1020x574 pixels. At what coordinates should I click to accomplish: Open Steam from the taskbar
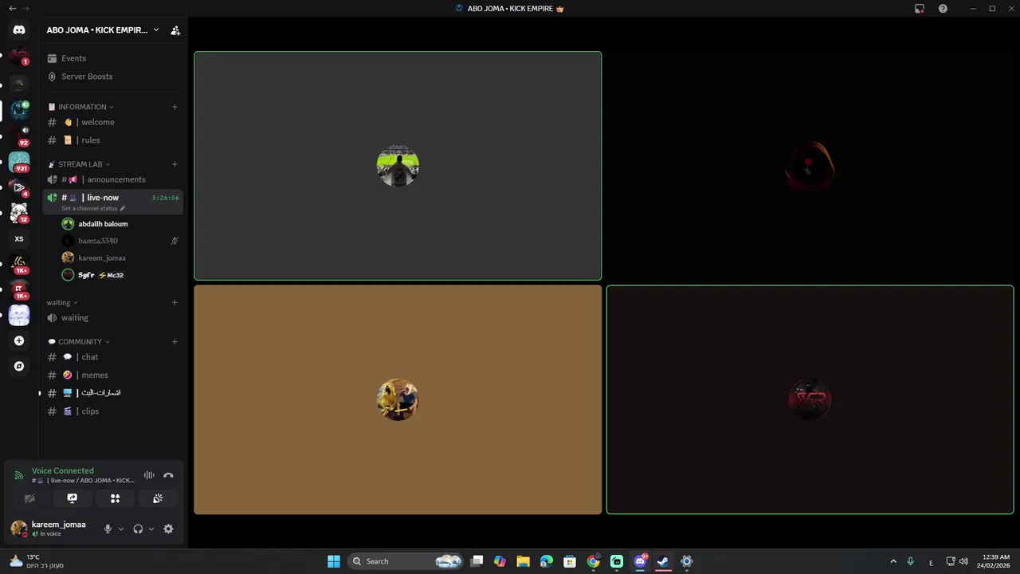pos(663,561)
